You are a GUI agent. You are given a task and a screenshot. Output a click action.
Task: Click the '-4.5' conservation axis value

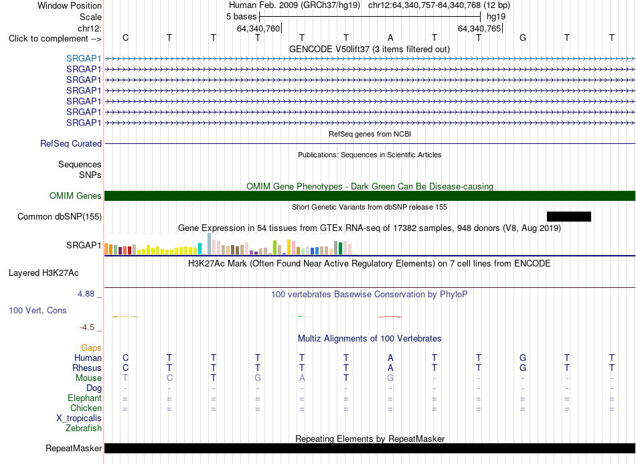click(x=87, y=327)
